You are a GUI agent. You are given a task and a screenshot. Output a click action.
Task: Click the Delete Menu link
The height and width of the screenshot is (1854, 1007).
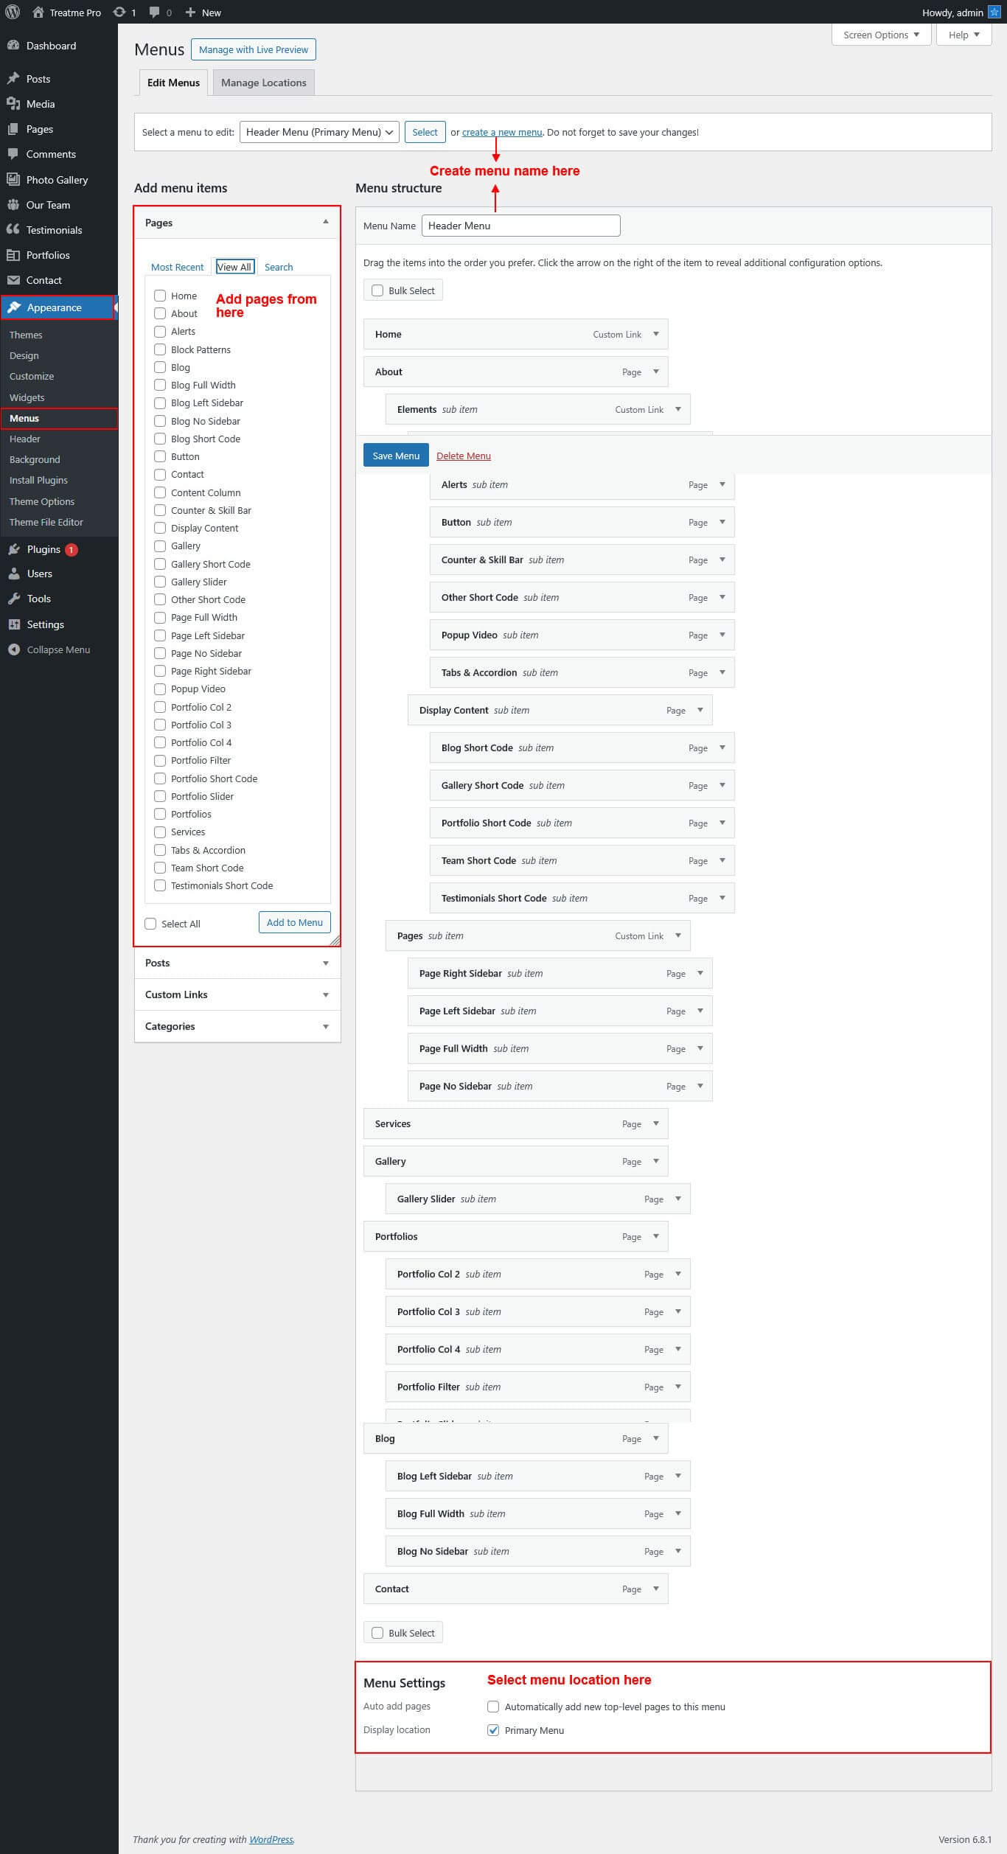click(463, 456)
